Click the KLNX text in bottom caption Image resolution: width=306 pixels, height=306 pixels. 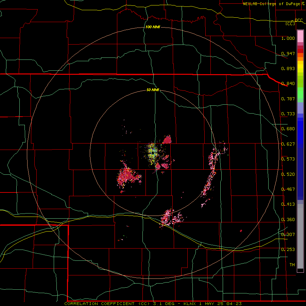pos(190,304)
